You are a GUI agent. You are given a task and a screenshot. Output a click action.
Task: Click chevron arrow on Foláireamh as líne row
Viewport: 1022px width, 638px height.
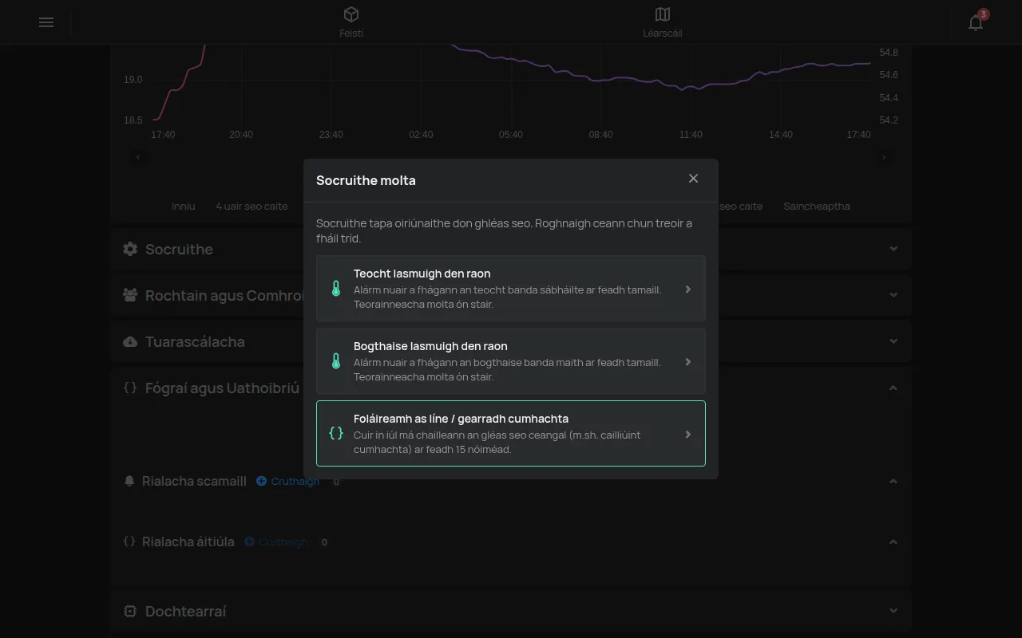pos(688,435)
